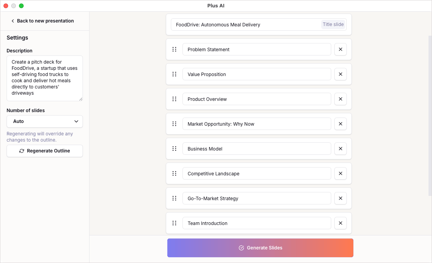This screenshot has height=263, width=432.
Task: Delete the Team Introduction slide
Action: (341, 223)
